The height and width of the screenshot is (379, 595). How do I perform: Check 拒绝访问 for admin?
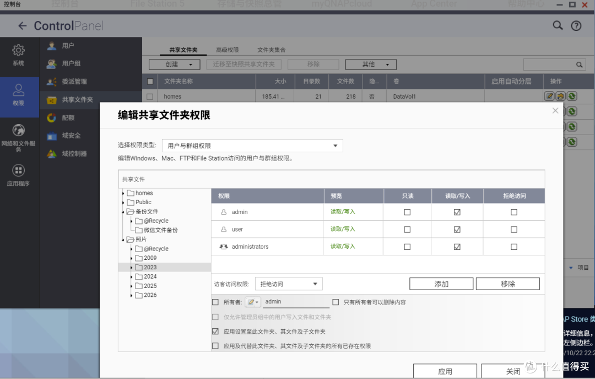coord(514,212)
